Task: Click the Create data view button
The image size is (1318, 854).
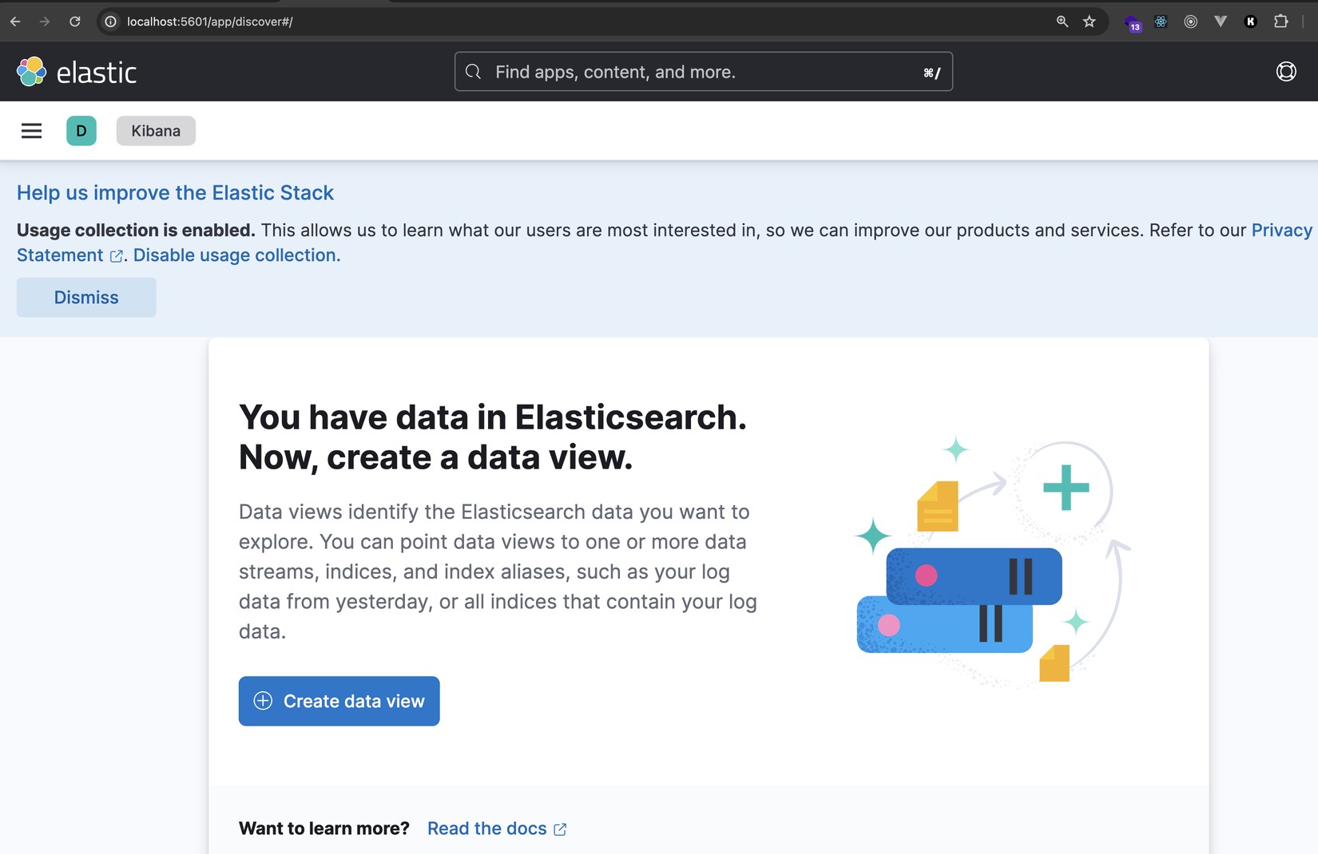Action: [339, 701]
